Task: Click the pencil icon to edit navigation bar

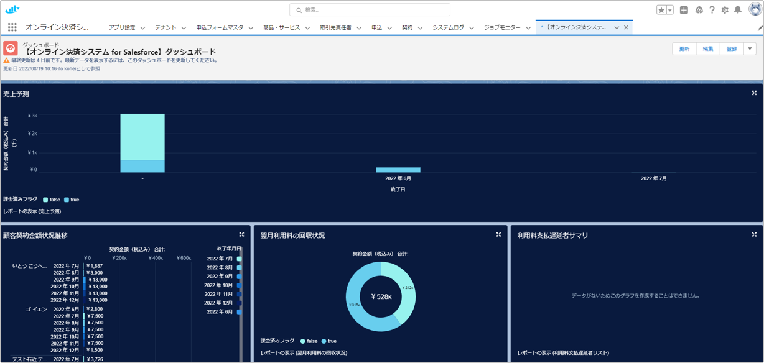Action: (x=760, y=28)
